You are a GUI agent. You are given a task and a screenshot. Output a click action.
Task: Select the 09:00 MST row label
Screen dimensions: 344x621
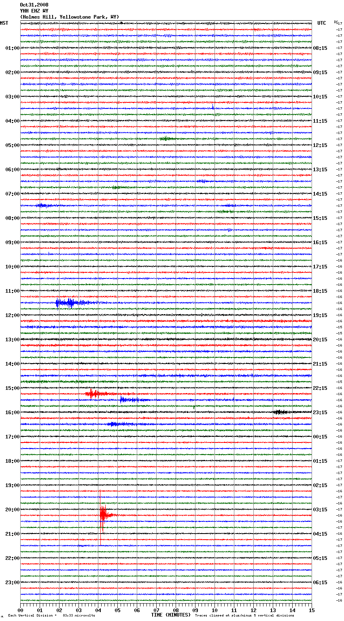pyautogui.click(x=13, y=242)
